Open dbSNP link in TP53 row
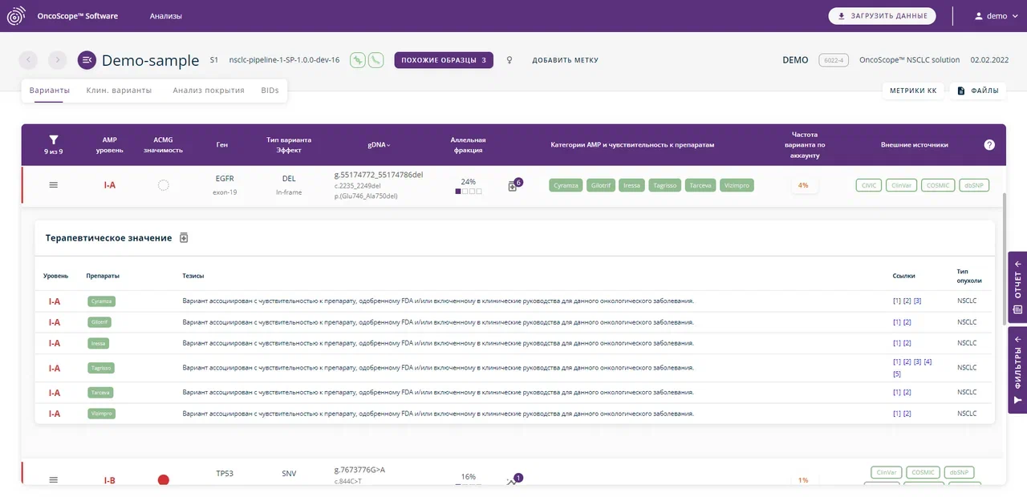Viewport: 1027px width, 497px height. [x=960, y=472]
